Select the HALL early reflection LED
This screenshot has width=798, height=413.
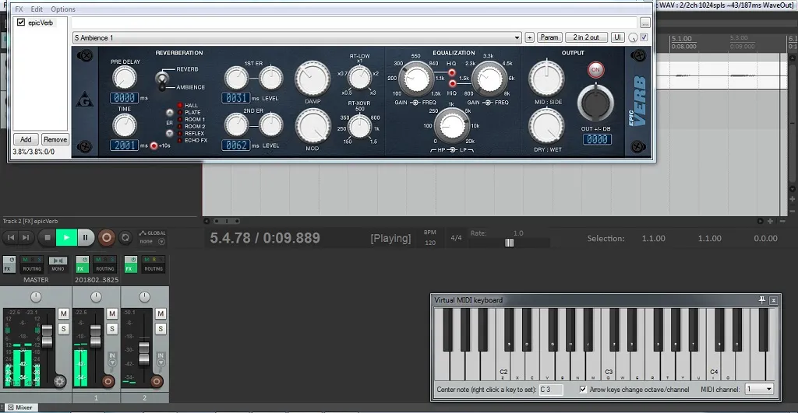click(x=180, y=106)
